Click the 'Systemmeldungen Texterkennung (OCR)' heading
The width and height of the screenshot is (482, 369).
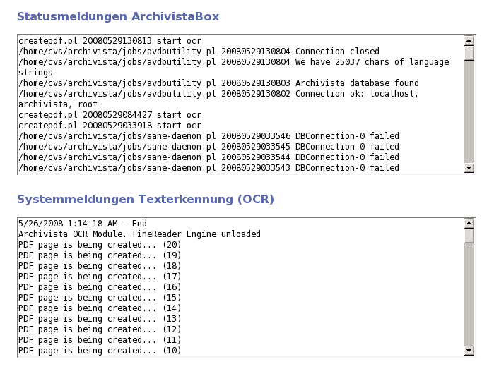(146, 199)
